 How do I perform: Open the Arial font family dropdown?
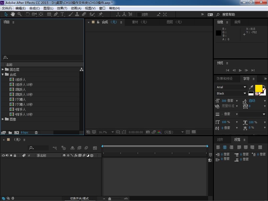[231, 87]
